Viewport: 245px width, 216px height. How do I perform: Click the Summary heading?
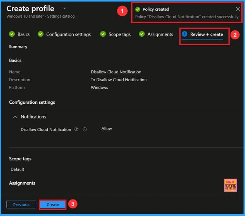point(18,47)
